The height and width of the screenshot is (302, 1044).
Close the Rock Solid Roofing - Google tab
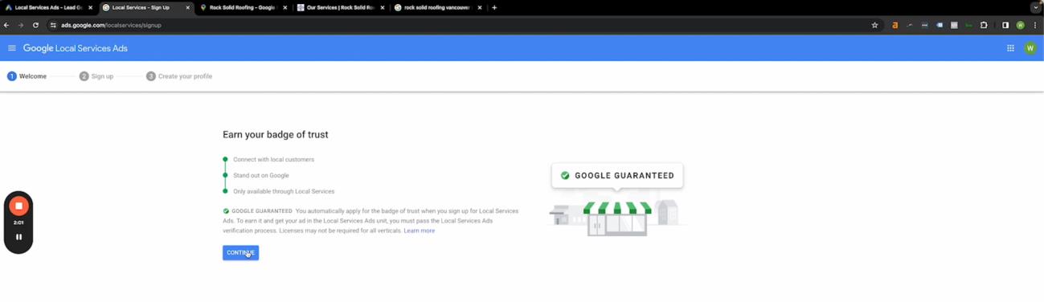(285, 7)
